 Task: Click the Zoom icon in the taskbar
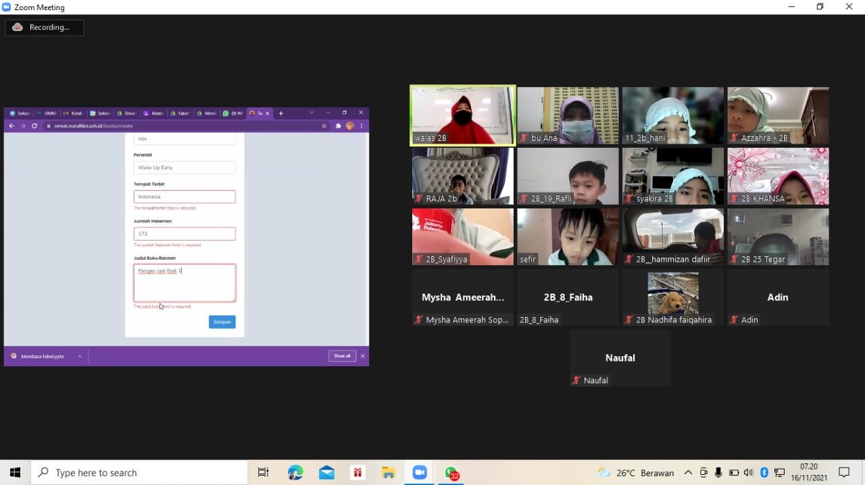419,473
